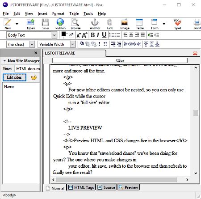Open the Body Text paragraph format dropdown
This screenshot has height=199, width=201.
[x=32, y=35]
